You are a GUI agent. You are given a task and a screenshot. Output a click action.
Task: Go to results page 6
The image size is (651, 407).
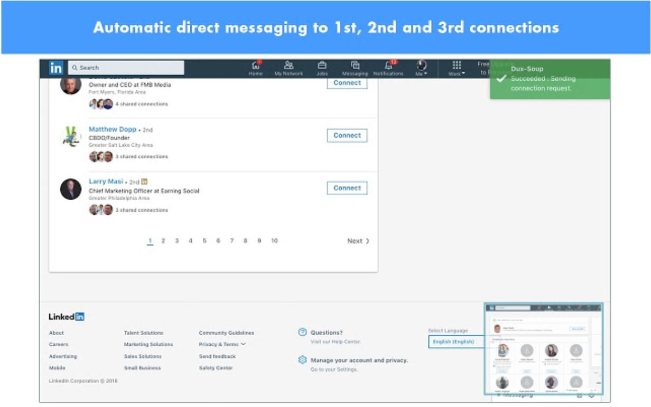click(218, 241)
